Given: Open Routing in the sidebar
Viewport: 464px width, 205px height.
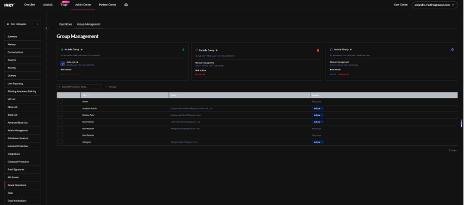Looking at the screenshot, I should coord(23,68).
